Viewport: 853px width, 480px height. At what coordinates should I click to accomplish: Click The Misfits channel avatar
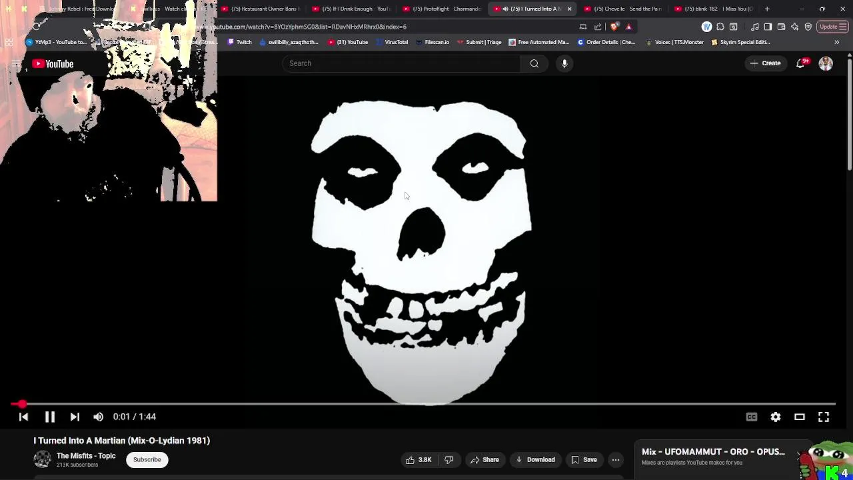[42, 459]
